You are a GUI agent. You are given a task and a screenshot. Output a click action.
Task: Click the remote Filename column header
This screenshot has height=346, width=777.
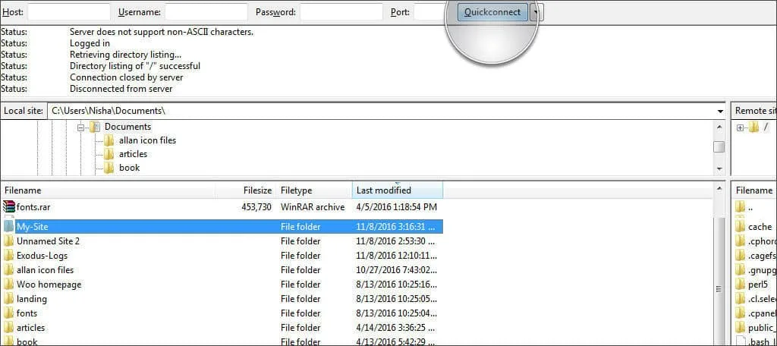point(753,190)
